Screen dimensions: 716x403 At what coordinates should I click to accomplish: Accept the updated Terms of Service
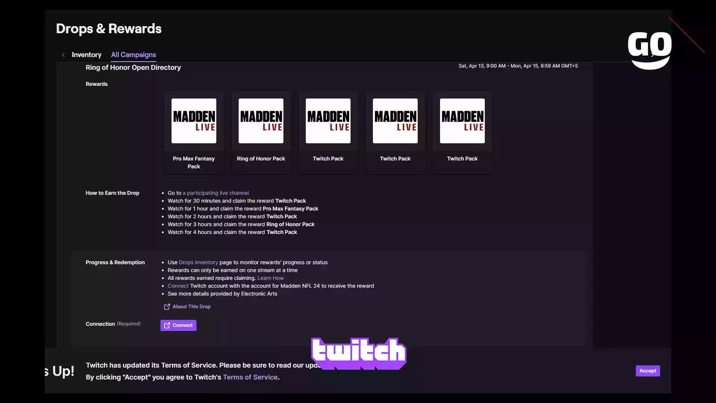pos(648,371)
